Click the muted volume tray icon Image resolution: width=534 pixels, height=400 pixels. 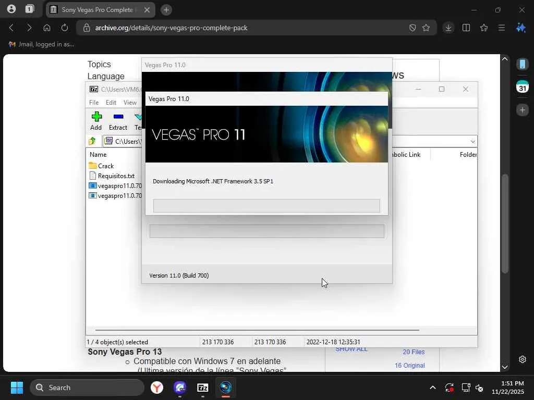(479, 387)
